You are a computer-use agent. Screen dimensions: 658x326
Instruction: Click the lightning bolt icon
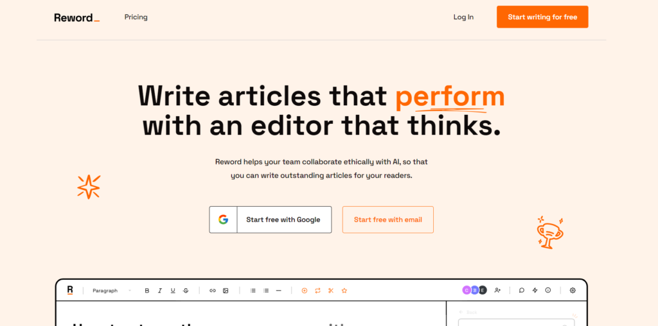(535, 290)
